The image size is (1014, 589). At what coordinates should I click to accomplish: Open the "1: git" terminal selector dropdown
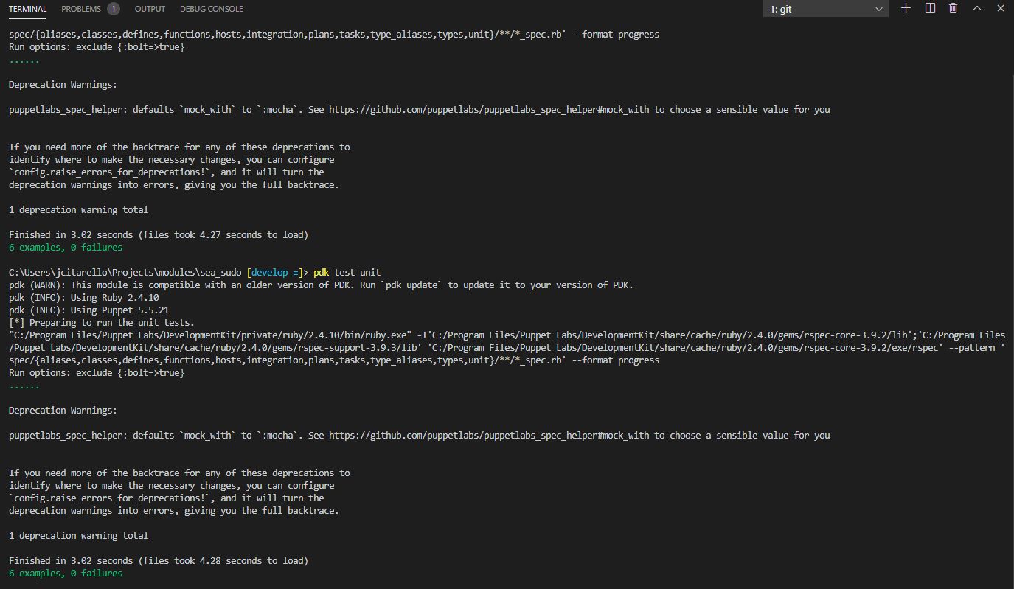tap(825, 8)
